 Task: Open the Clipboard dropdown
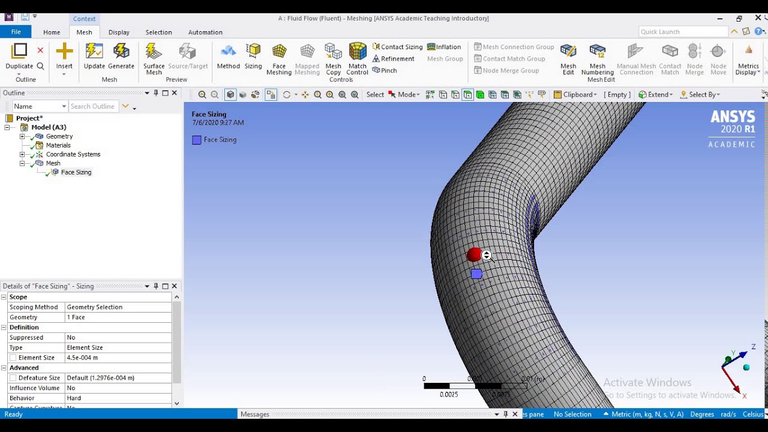point(575,95)
